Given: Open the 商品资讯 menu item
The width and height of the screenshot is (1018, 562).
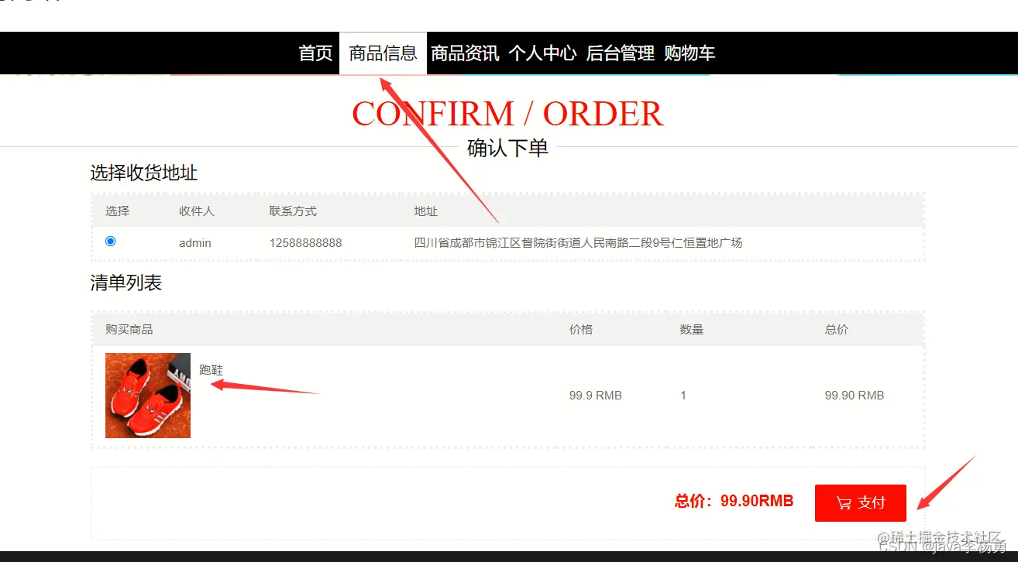Looking at the screenshot, I should point(465,53).
